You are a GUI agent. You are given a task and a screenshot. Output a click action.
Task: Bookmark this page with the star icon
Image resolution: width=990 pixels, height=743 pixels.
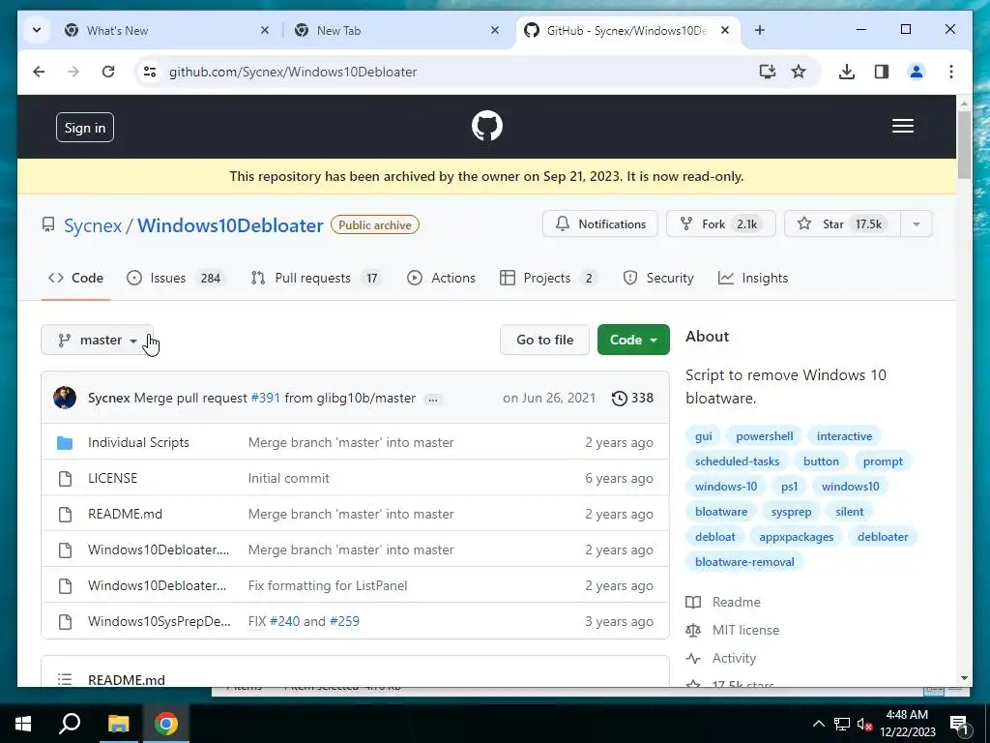(x=799, y=72)
